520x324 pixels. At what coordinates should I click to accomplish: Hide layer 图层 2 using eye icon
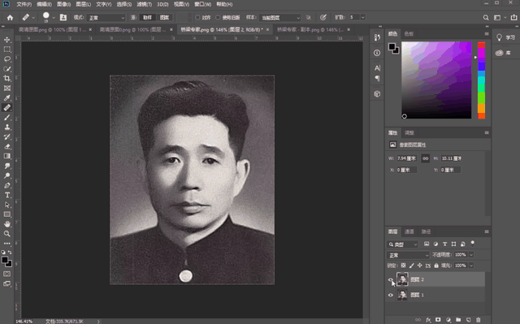[x=390, y=279]
